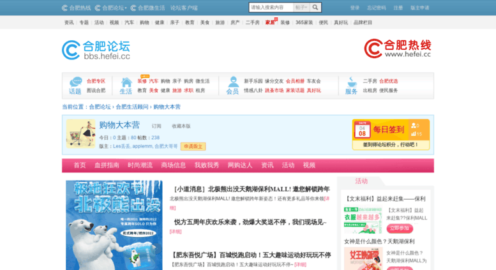Click the 申请版主 button
Image resolution: width=496 pixels, height=270 pixels.
pyautogui.click(x=193, y=146)
